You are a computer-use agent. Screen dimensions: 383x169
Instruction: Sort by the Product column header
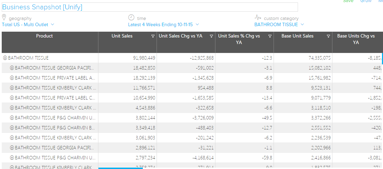[x=44, y=36]
